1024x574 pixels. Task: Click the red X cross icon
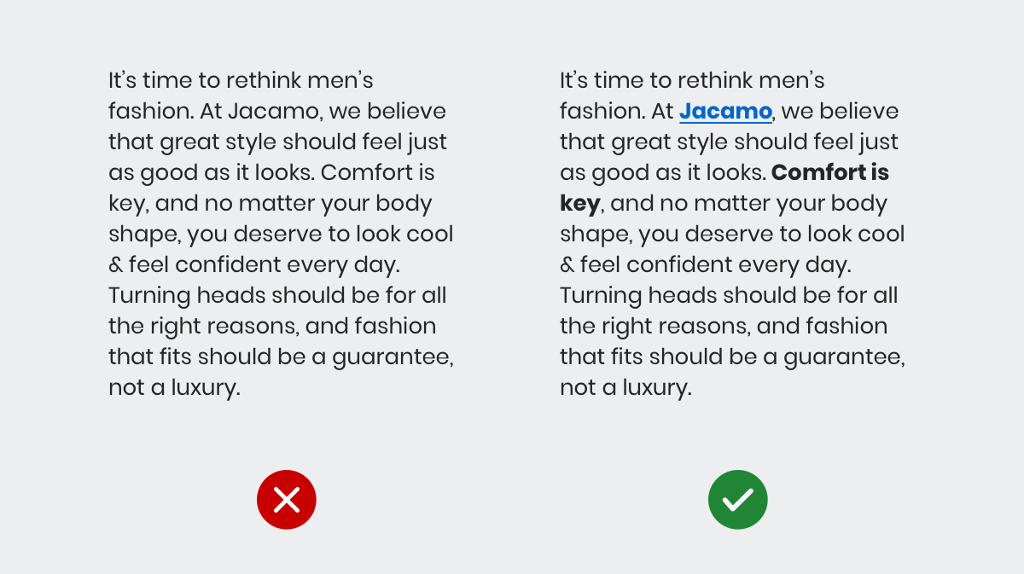[287, 500]
